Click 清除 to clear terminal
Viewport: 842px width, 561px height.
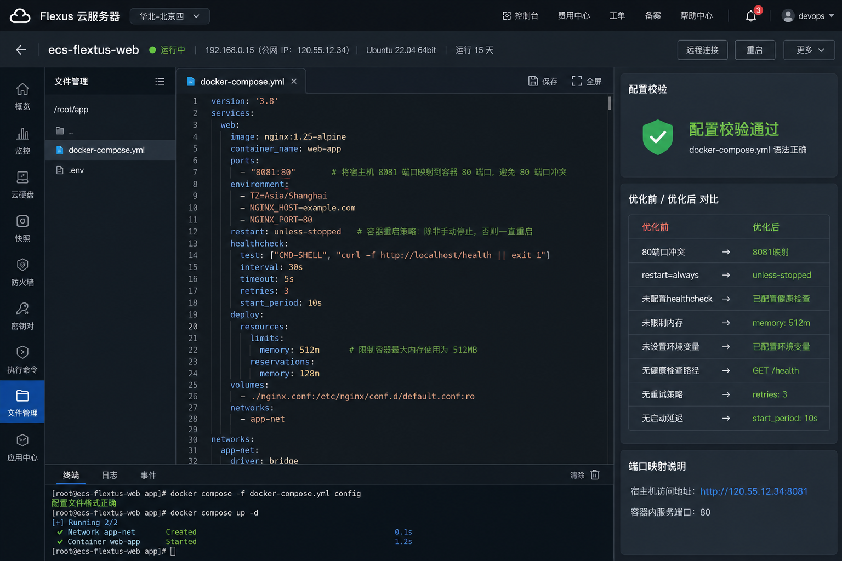(x=584, y=475)
